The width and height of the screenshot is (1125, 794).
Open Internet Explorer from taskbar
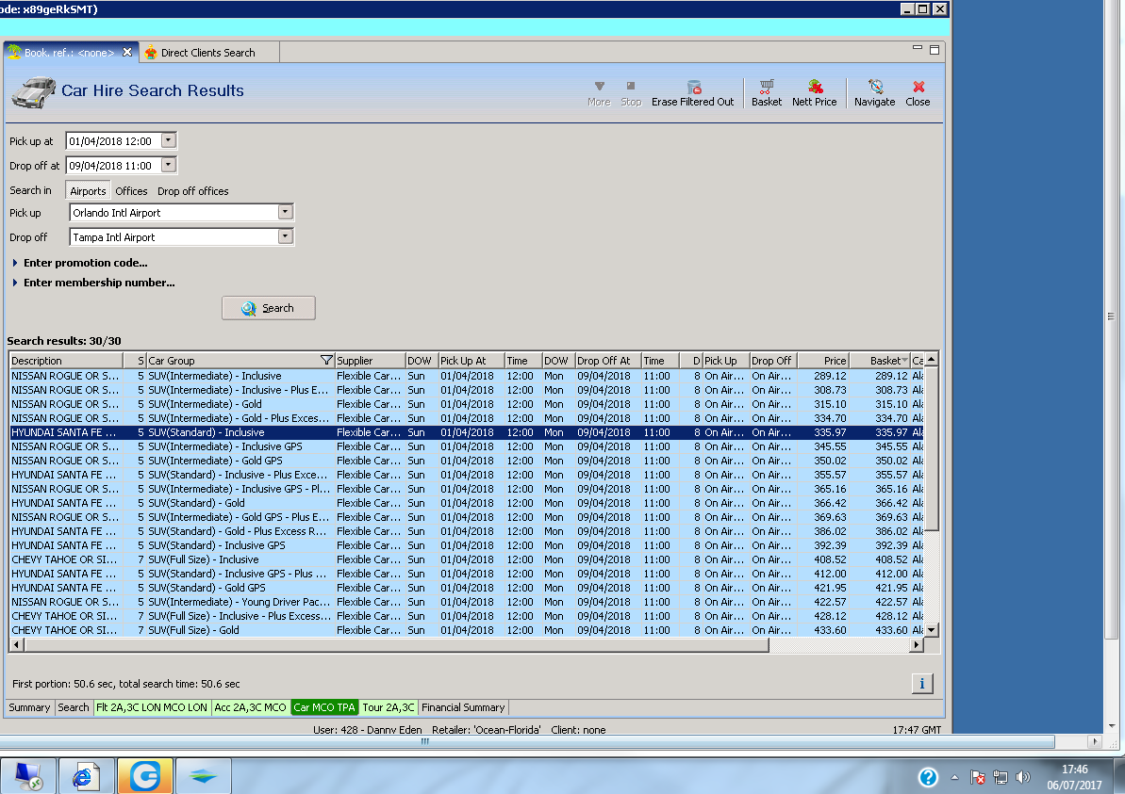pyautogui.click(x=86, y=776)
